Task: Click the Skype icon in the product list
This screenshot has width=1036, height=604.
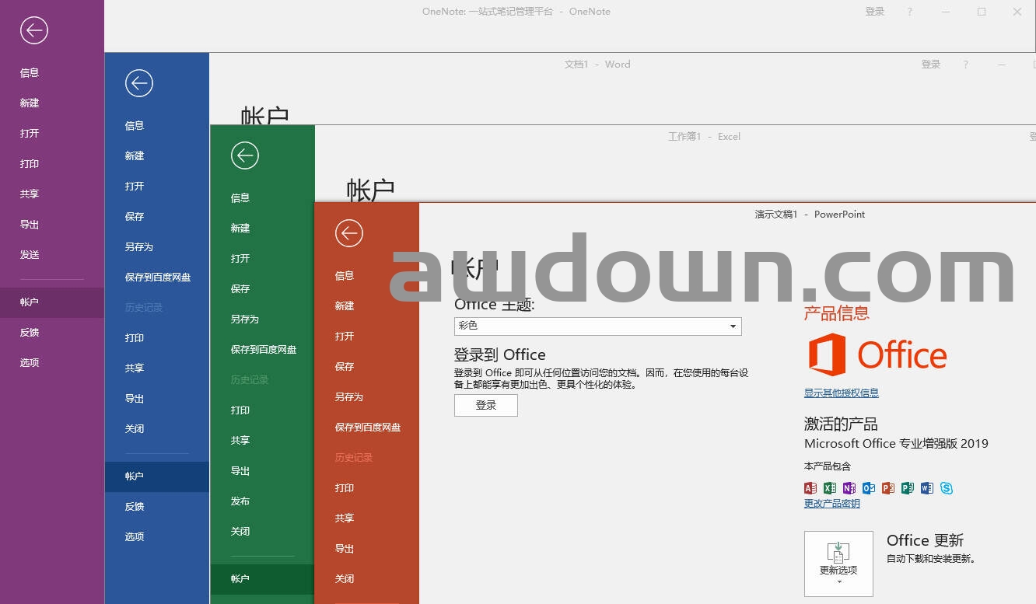Action: pos(947,488)
